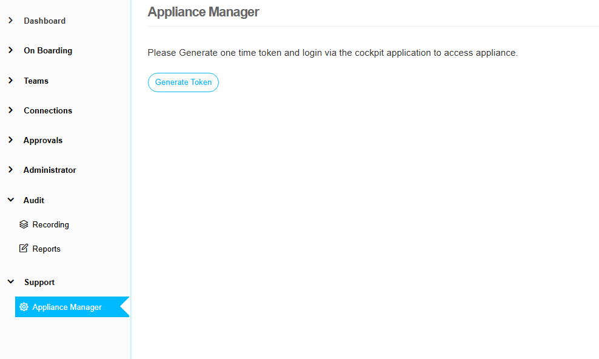Click the Audit menu label
Viewport: 599px width, 359px height.
click(x=33, y=200)
